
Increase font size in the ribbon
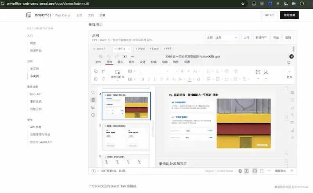click(182, 71)
